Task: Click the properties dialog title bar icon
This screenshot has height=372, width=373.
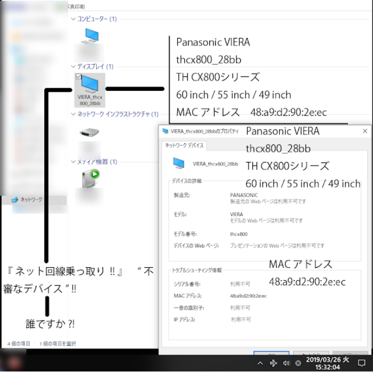Action: click(165, 131)
